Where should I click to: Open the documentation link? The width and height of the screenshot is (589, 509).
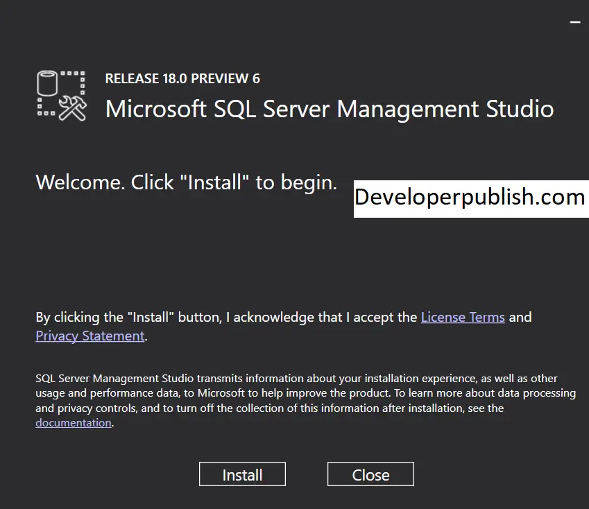[74, 423]
